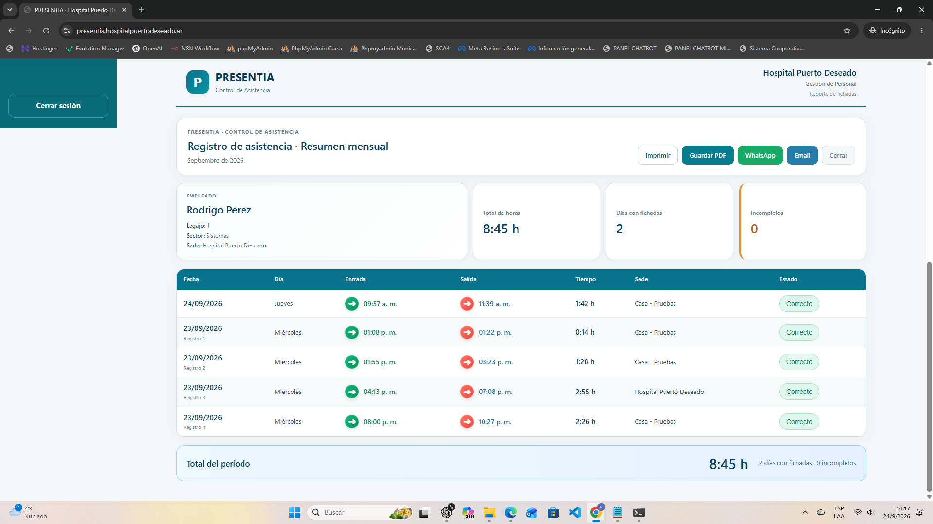Open Terminal from taskbar
The width and height of the screenshot is (933, 524).
click(639, 512)
